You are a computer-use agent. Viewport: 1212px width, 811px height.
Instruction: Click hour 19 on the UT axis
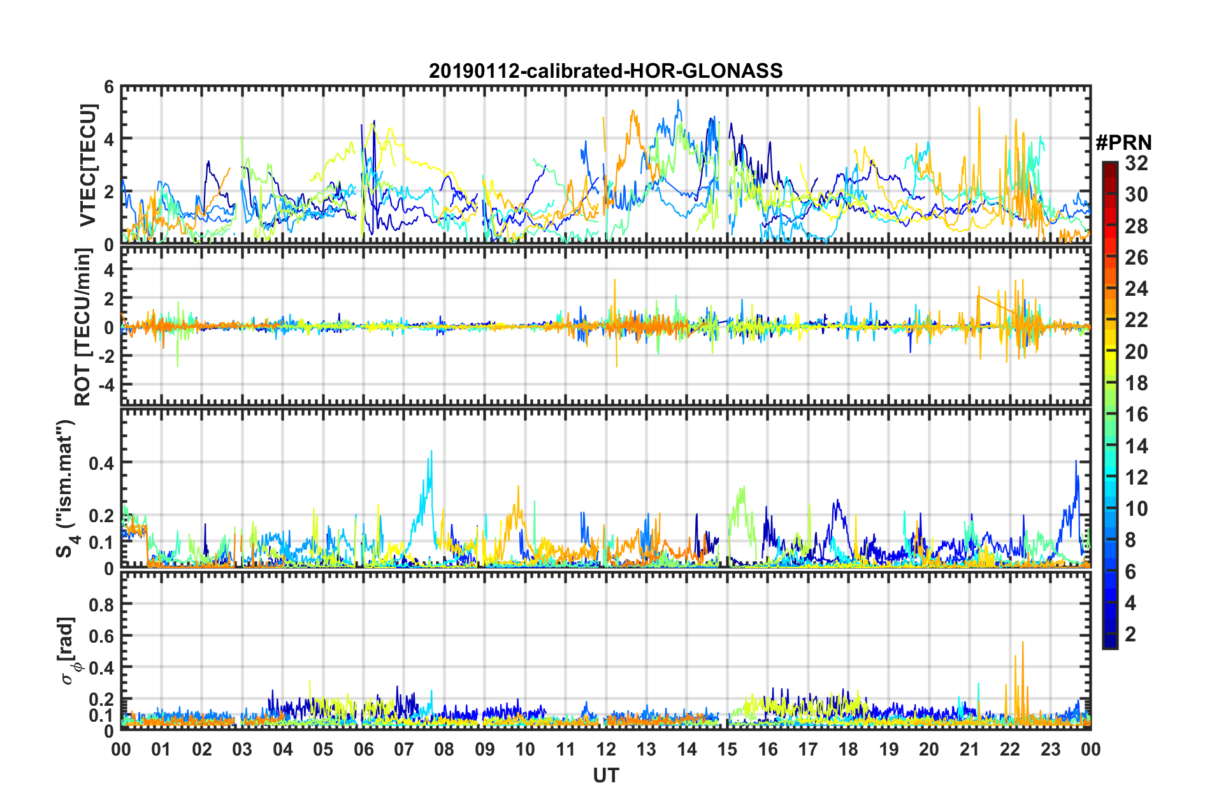(889, 749)
